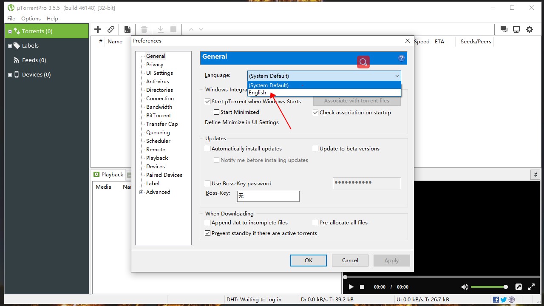The image size is (544, 306).
Task: Open the chat bubbles toolbar icon
Action: pyautogui.click(x=504, y=29)
